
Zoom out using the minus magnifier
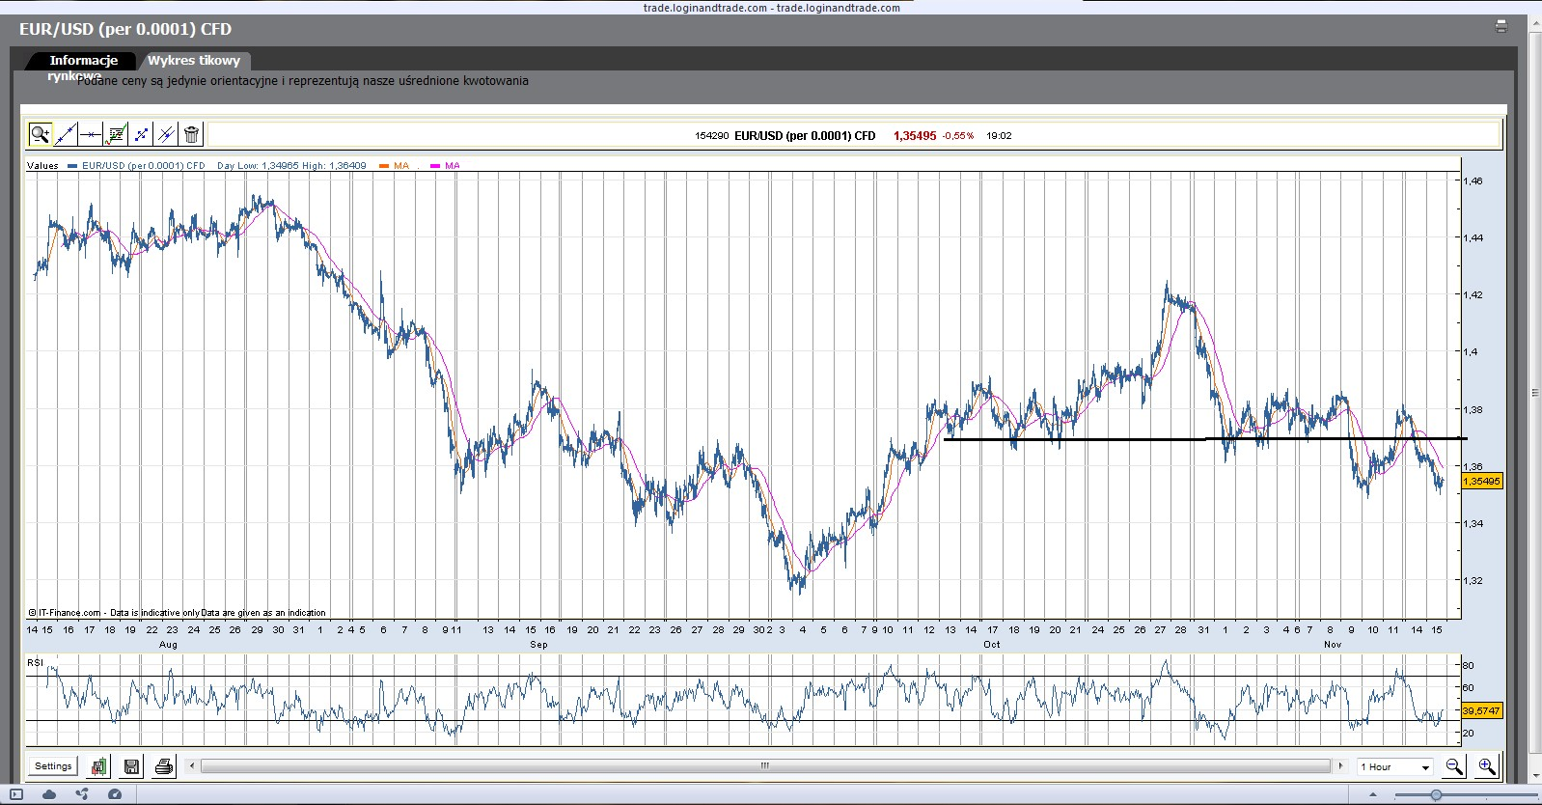(1454, 766)
